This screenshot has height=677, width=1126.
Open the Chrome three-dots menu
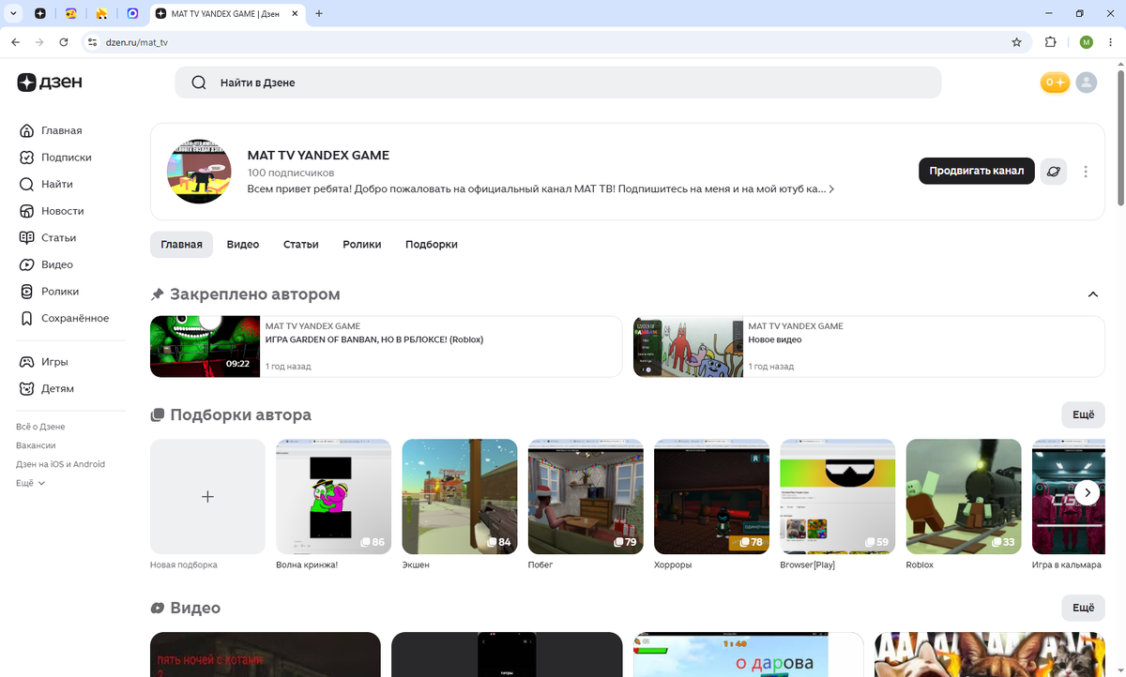[x=1111, y=42]
